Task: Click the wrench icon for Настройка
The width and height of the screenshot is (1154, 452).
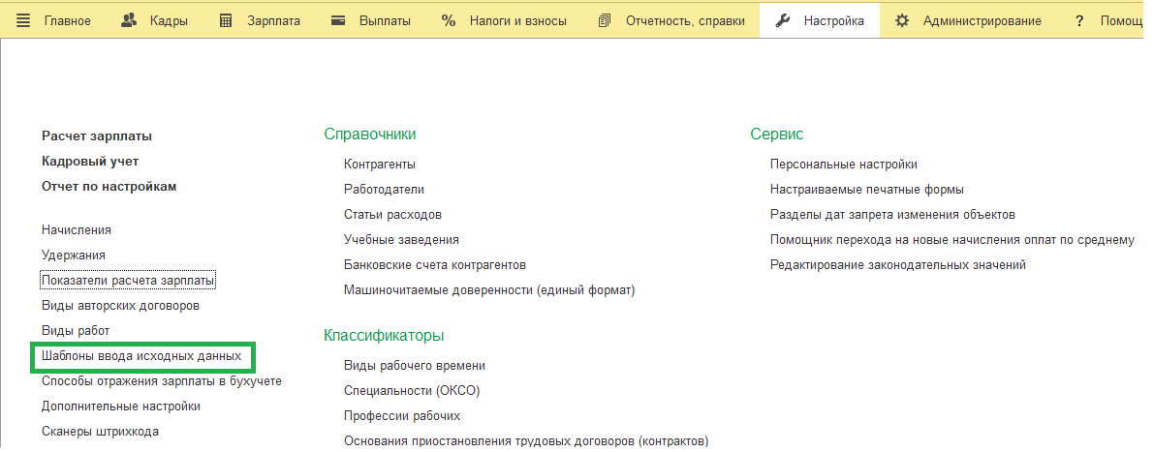Action: (784, 20)
